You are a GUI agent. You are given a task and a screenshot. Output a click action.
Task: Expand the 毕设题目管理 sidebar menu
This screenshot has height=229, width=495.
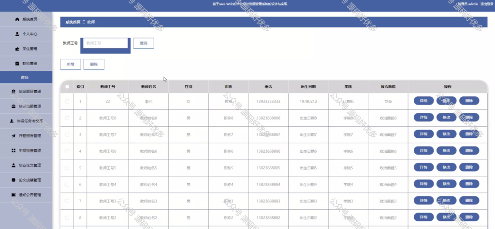26,91
